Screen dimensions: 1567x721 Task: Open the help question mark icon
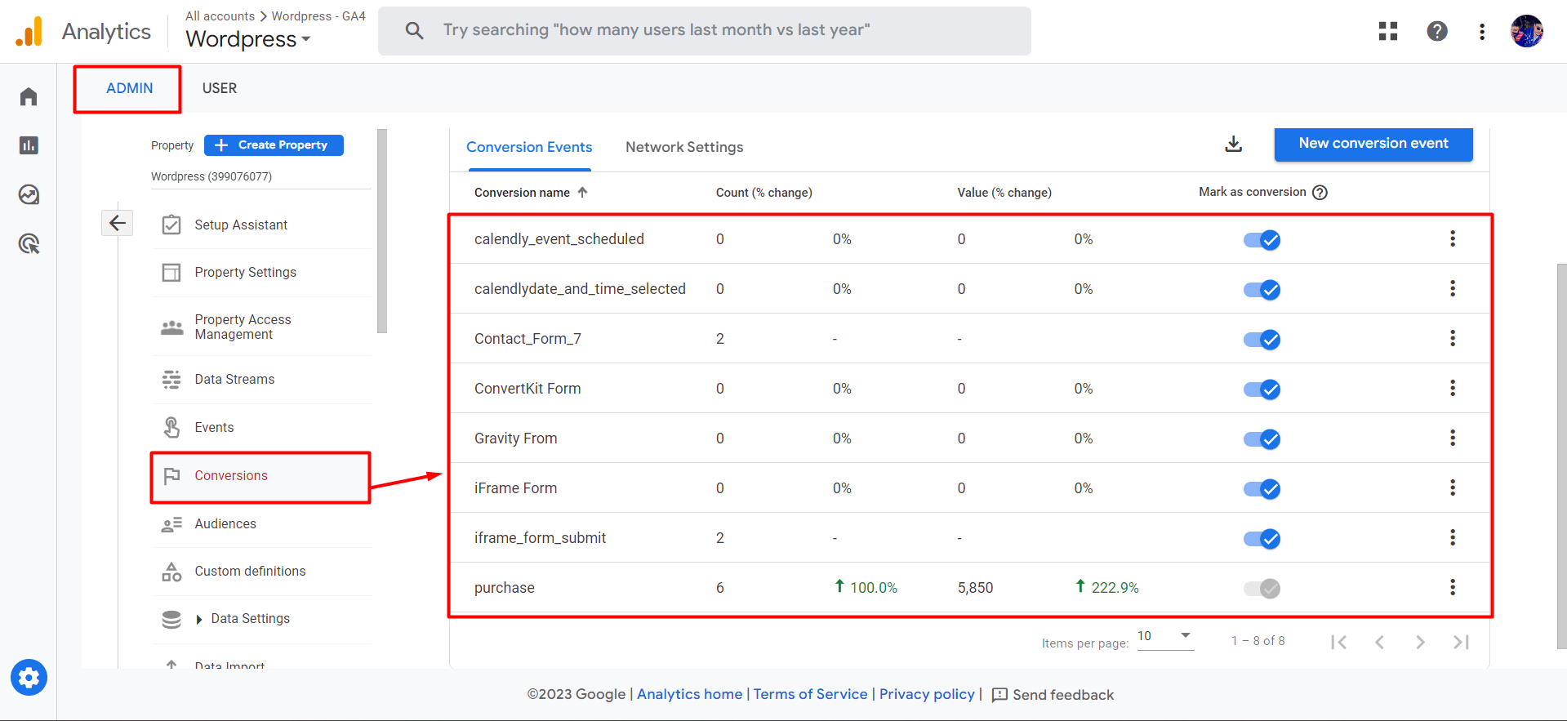click(x=1436, y=31)
